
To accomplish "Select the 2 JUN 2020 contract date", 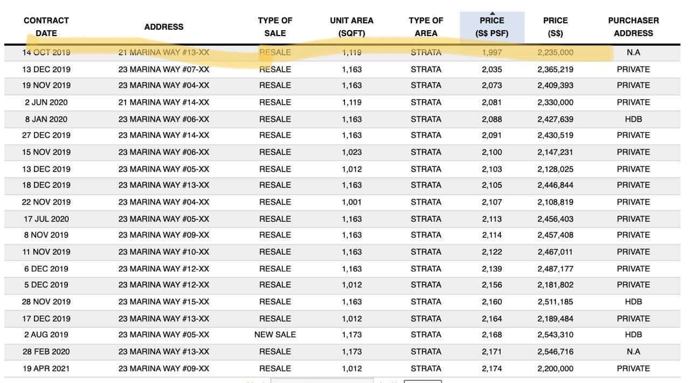I will click(x=46, y=102).
